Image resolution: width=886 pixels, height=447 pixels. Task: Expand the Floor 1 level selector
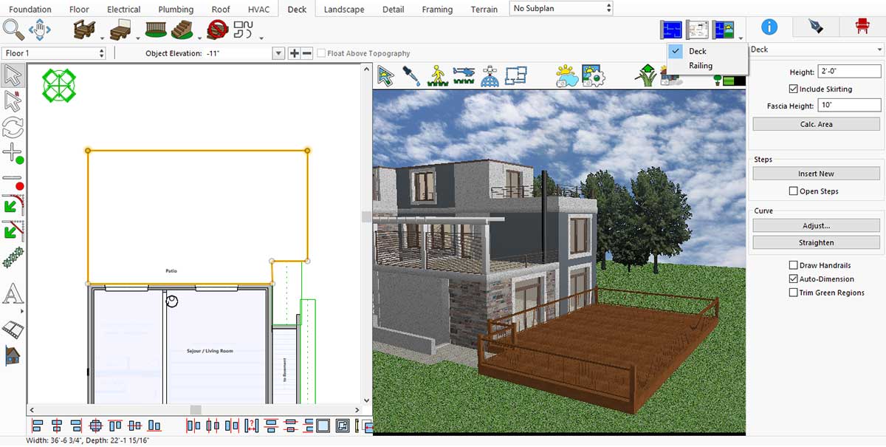55,53
